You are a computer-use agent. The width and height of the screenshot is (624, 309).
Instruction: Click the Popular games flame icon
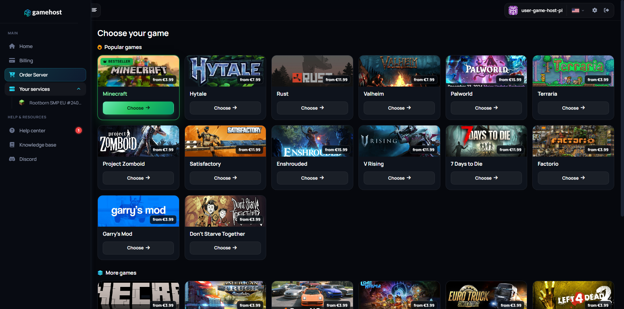point(100,47)
